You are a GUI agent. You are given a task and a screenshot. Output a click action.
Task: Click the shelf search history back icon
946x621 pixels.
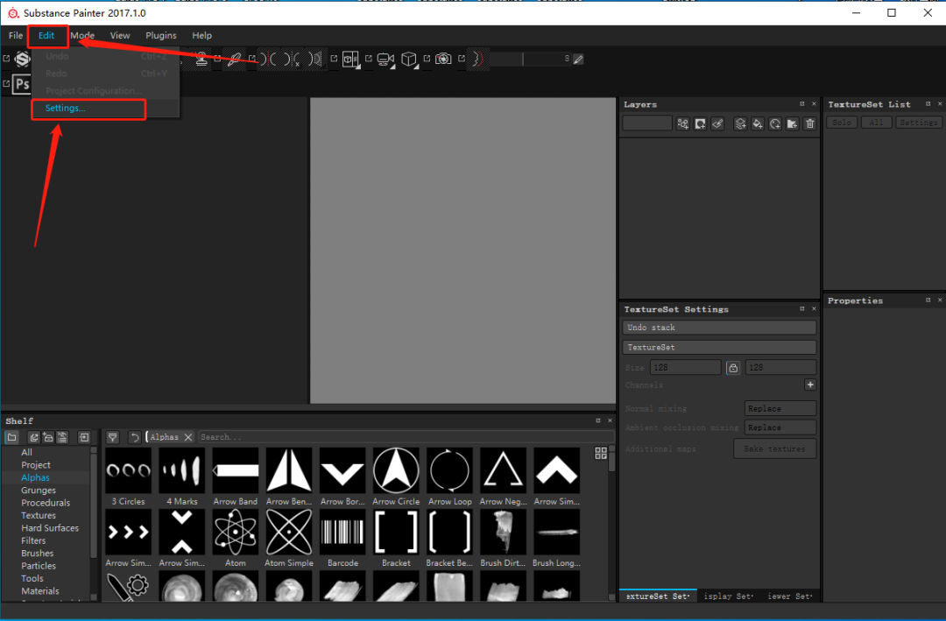[135, 437]
